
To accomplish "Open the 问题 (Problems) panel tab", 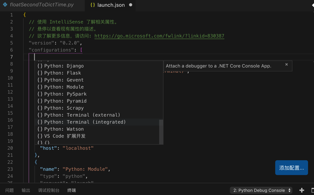I will 9,190.
